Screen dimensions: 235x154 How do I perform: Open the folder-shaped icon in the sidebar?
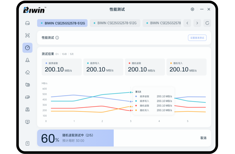click(27, 84)
